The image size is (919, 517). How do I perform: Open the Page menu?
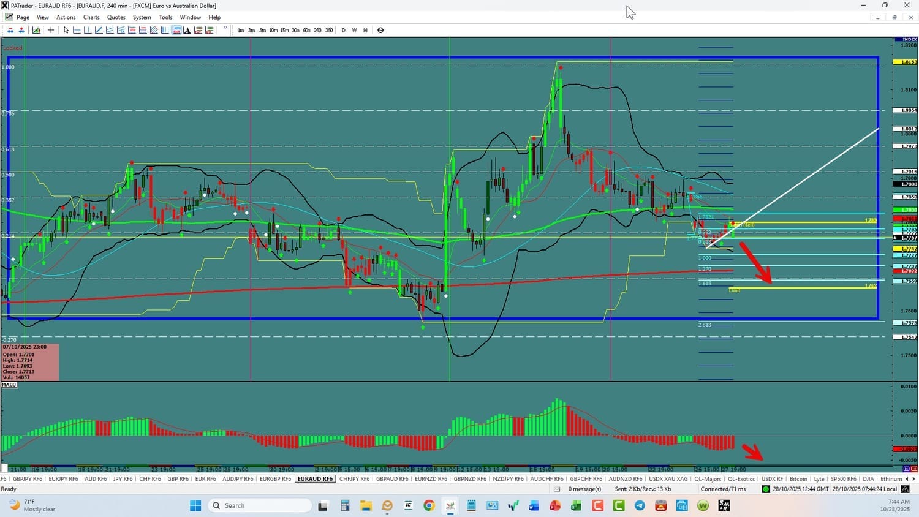click(23, 17)
